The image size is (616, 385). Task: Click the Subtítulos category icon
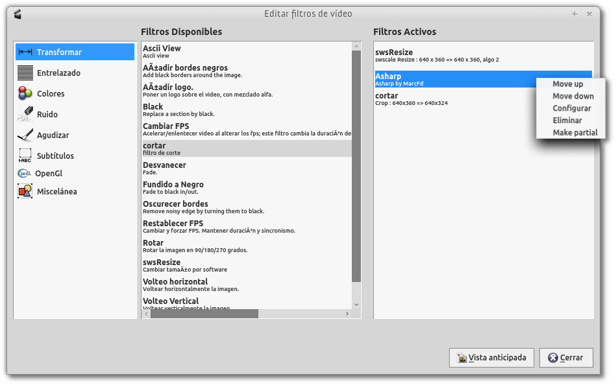[x=25, y=156]
